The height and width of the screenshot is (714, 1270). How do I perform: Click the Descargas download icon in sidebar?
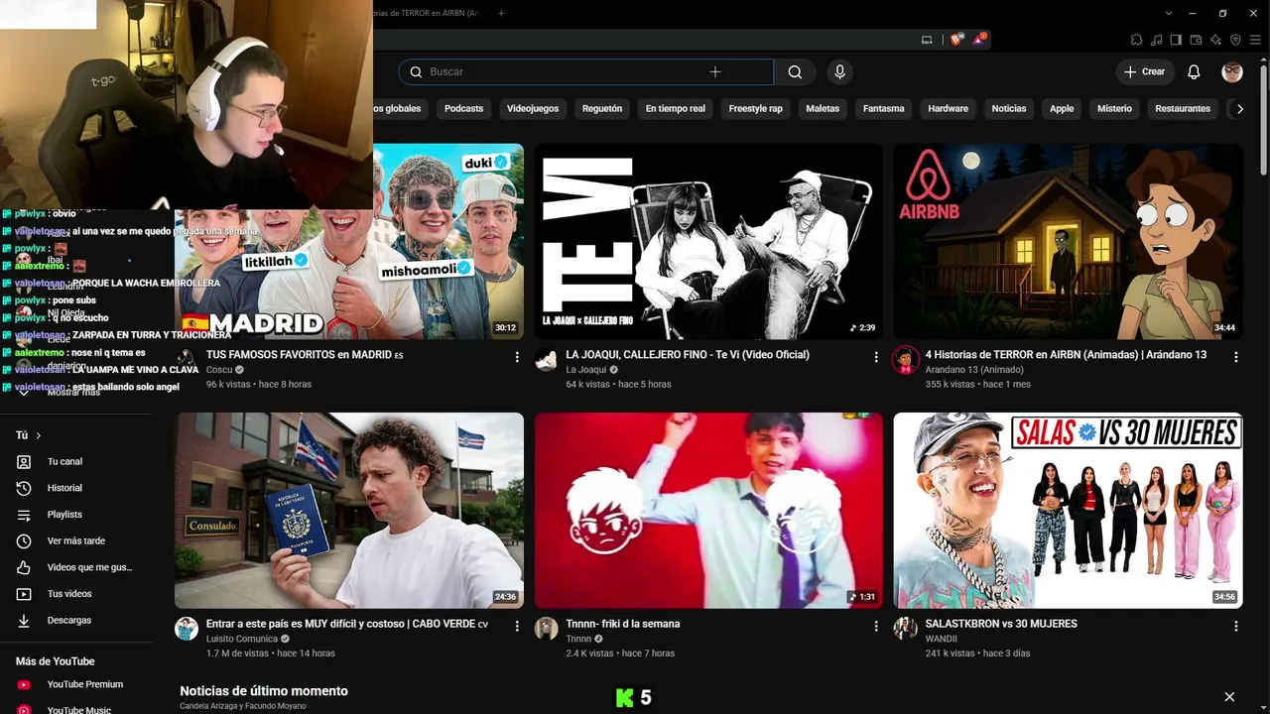click(x=24, y=621)
